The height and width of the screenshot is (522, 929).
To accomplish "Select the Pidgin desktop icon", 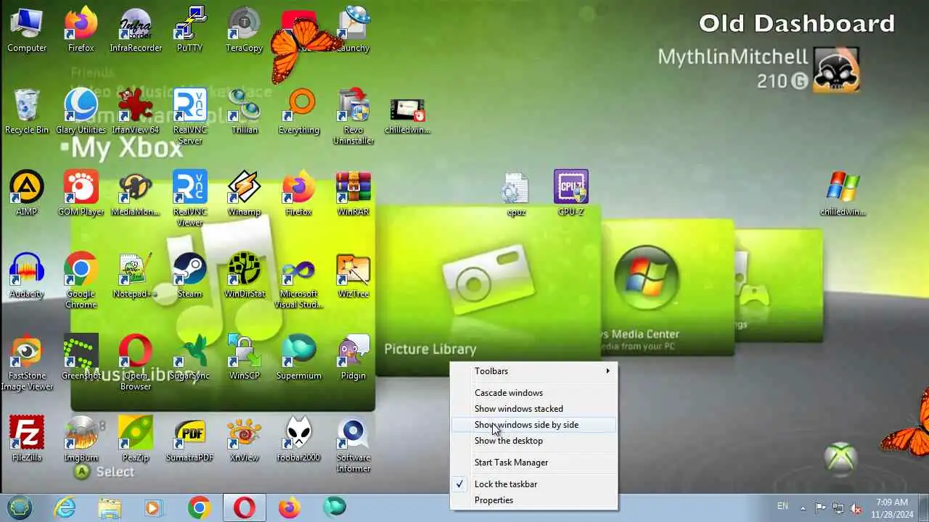I will click(353, 358).
